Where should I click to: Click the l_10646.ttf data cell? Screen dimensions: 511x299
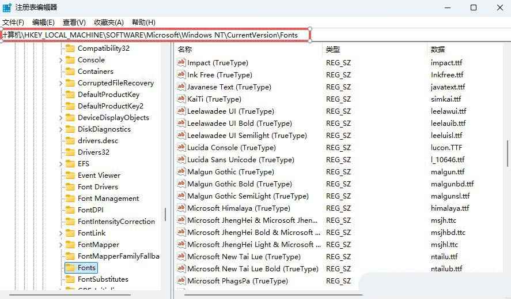(x=448, y=160)
